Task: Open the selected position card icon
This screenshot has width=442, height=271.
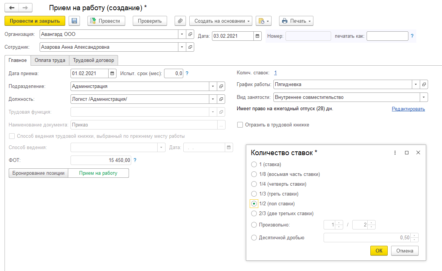Action: 221,99
